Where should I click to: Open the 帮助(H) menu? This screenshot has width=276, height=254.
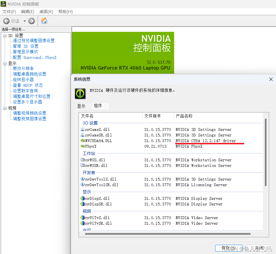click(66, 12)
